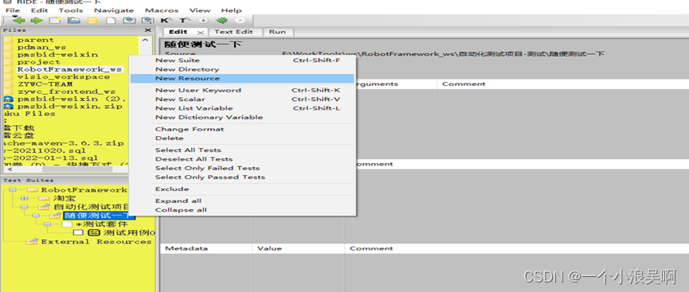Click the 测试套件 file icon
689x292 pixels.
tap(66, 224)
